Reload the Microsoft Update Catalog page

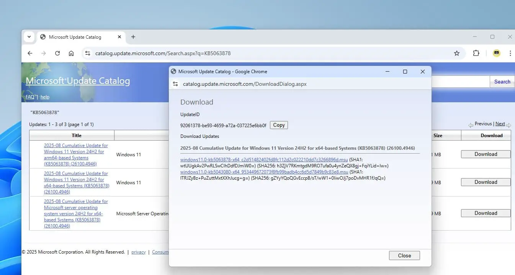(57, 53)
